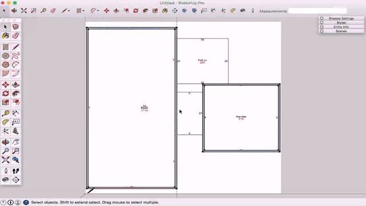Toggle the Scenes tray circle
Viewport: 366px width, 206px height.
321,31
